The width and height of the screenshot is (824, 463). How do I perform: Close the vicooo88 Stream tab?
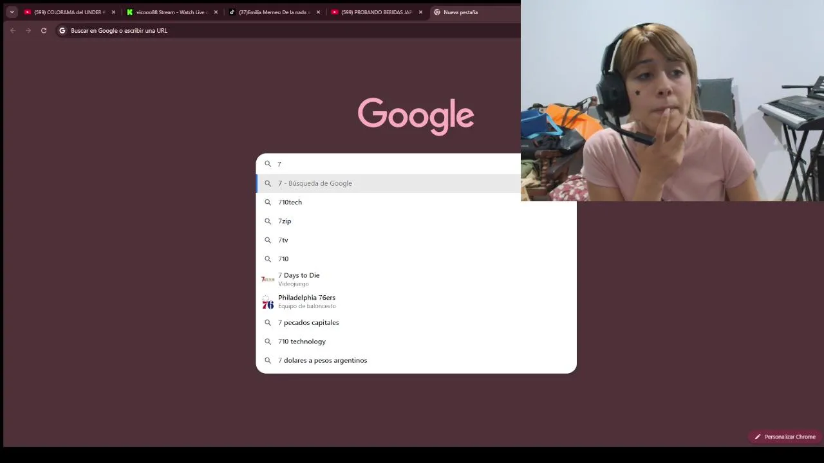(216, 12)
